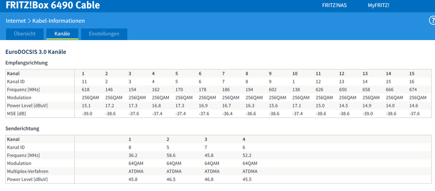Click upstream frequency value 52.2
Screen dimensions: 435x191
pos(247,155)
